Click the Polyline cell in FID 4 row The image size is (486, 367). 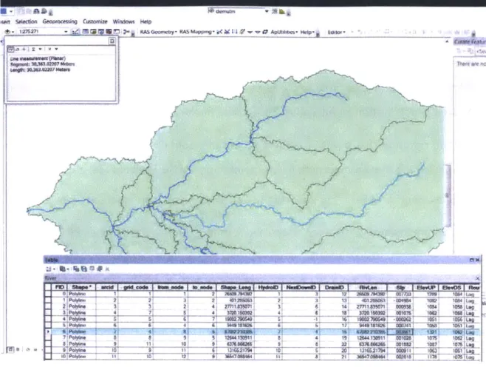[81, 319]
